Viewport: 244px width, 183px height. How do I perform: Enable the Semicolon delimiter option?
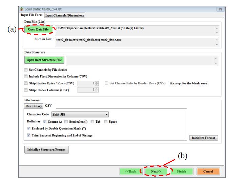[66, 122]
